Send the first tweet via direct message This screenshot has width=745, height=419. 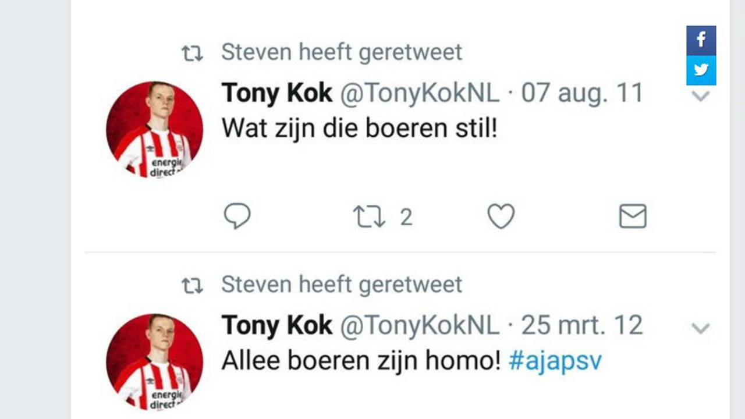(x=633, y=216)
